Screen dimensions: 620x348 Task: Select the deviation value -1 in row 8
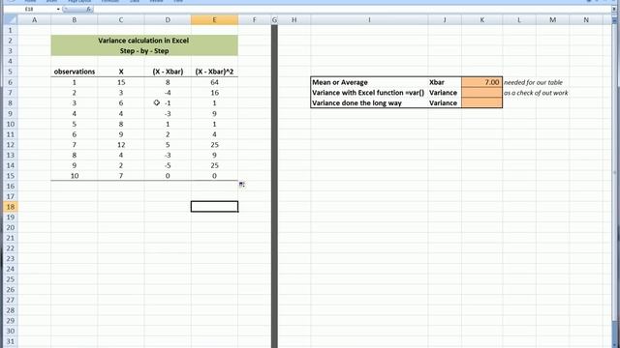point(168,103)
